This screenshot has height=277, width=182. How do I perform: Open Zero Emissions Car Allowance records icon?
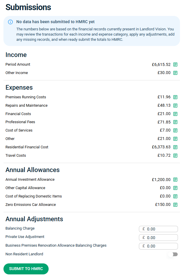(x=175, y=205)
